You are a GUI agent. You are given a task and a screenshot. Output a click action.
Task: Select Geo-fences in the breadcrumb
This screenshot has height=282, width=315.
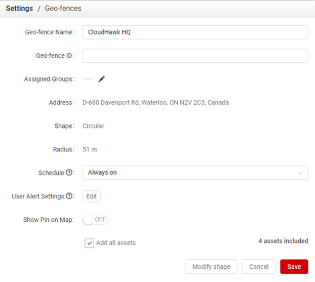click(x=63, y=9)
